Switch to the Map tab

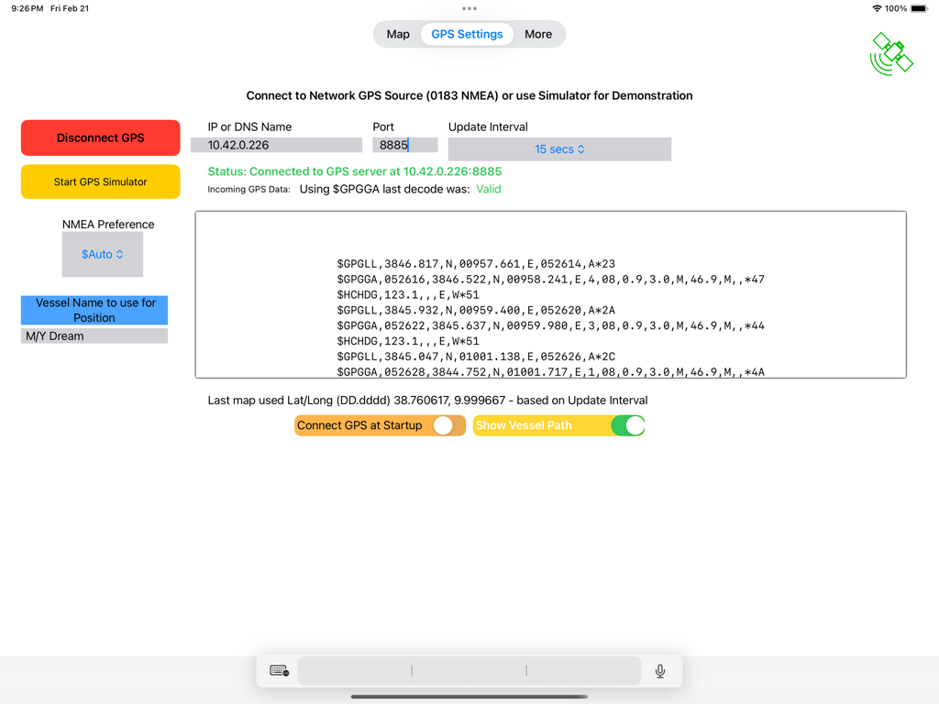(x=398, y=34)
